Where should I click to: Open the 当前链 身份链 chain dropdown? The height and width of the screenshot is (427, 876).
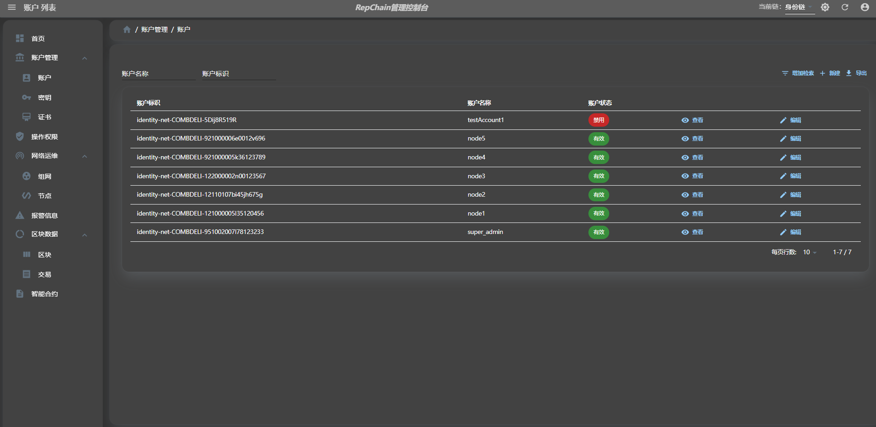[x=800, y=7]
